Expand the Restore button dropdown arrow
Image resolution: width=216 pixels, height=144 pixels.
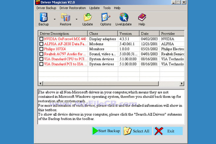[x=76, y=19]
